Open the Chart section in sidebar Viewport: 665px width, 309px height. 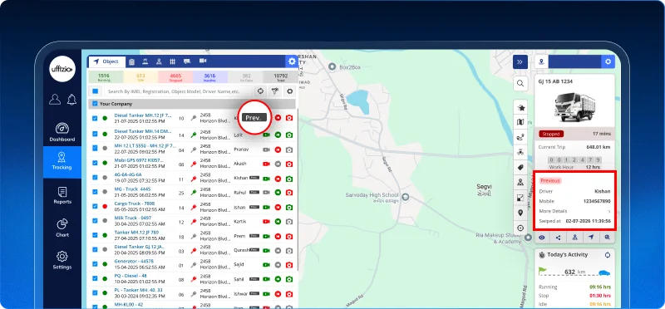pos(62,228)
